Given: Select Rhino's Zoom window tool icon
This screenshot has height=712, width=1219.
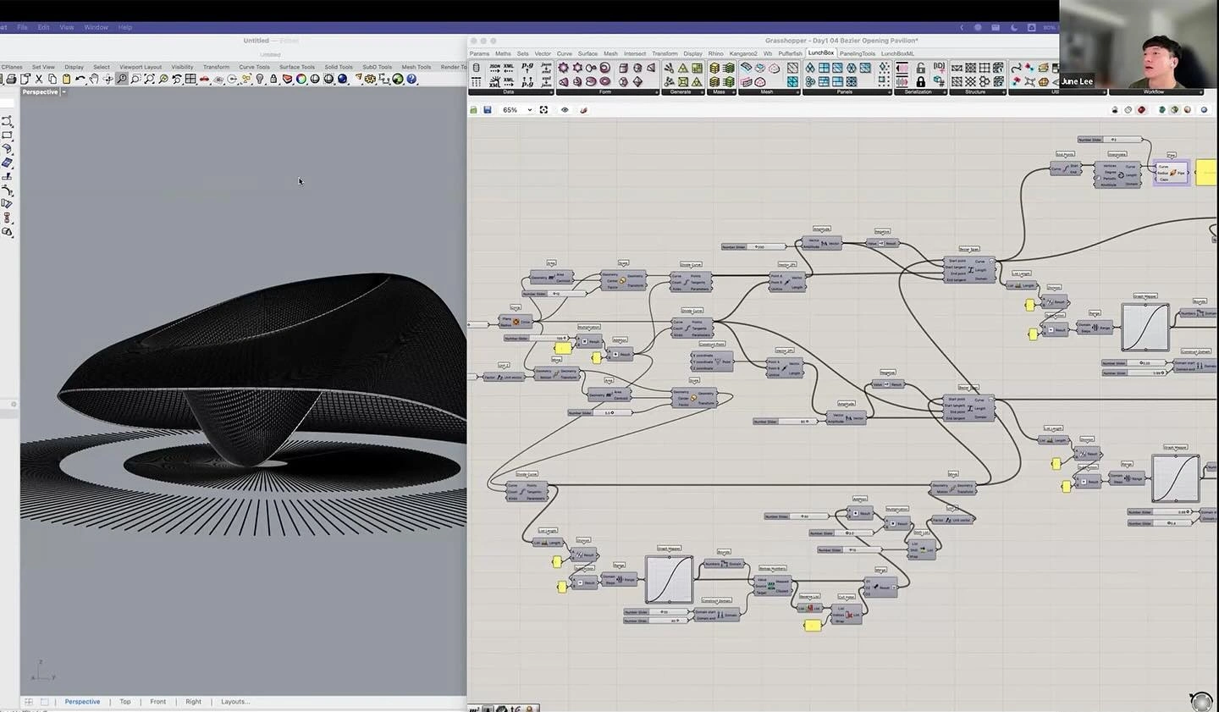Looking at the screenshot, I should pos(136,80).
